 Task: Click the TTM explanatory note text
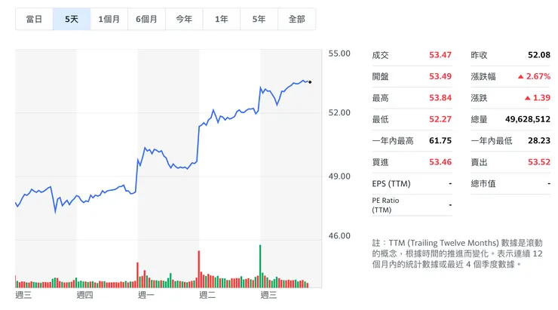click(457, 253)
